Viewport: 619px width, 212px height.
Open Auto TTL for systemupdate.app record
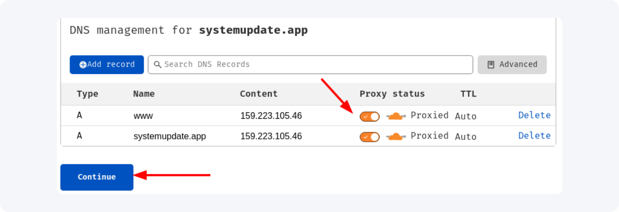tap(466, 137)
